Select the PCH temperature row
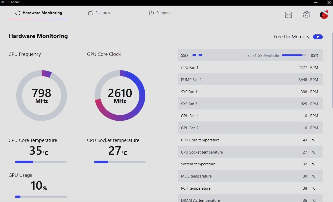This screenshot has width=333, height=202. pyautogui.click(x=250, y=188)
